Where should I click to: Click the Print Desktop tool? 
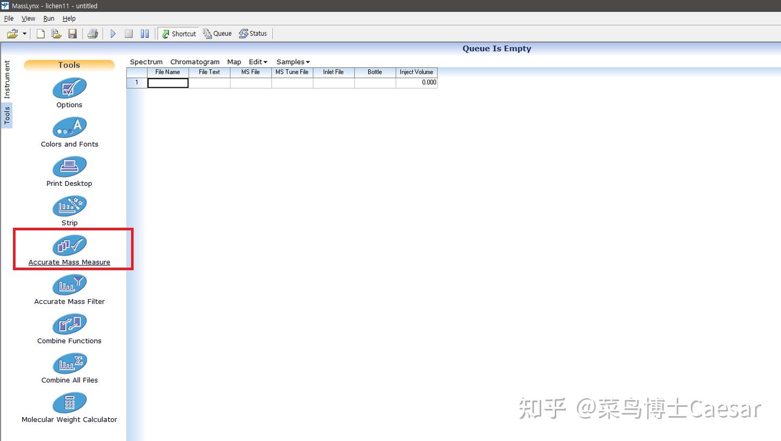coord(69,168)
